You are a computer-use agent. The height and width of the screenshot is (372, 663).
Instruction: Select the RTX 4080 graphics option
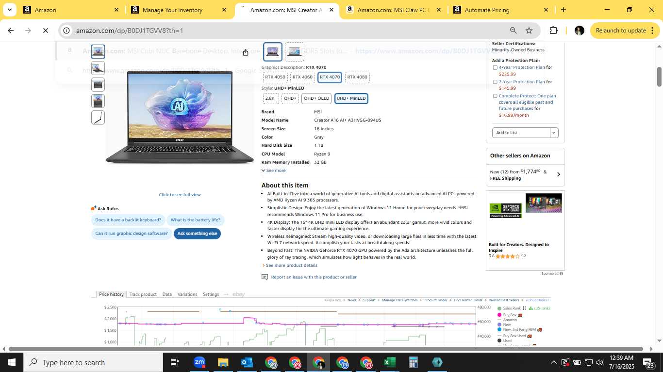pos(357,77)
